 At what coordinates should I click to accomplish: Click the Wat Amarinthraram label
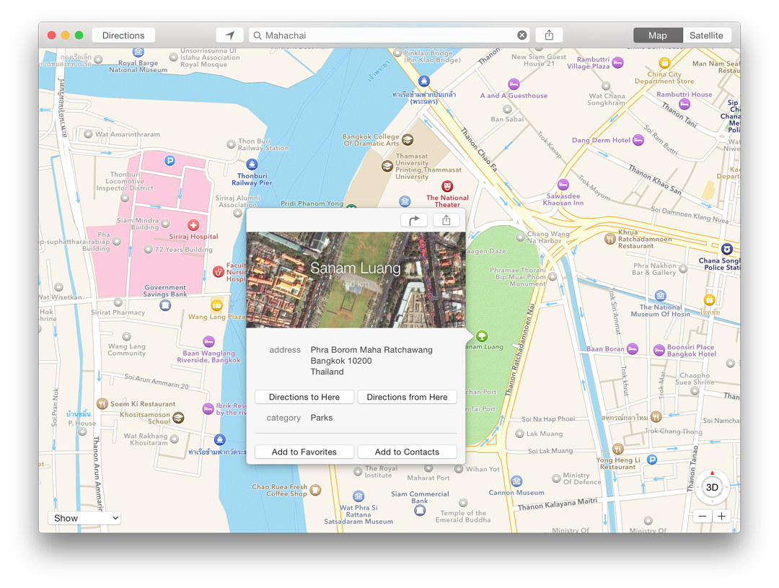128,134
